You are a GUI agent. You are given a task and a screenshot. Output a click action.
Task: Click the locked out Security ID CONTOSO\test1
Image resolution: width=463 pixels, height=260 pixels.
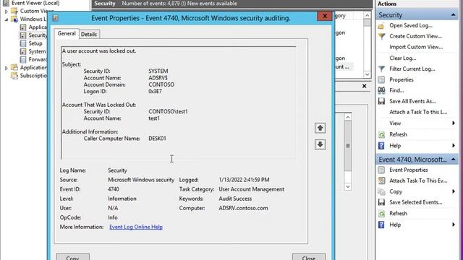168,112
